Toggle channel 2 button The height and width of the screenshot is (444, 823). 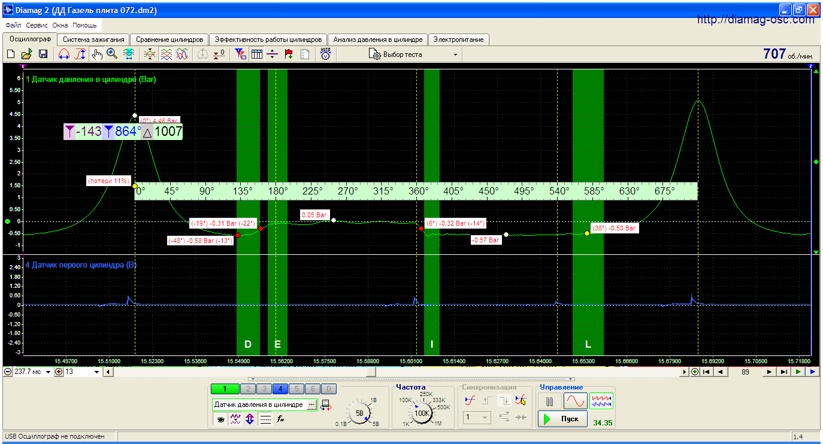coord(247,389)
